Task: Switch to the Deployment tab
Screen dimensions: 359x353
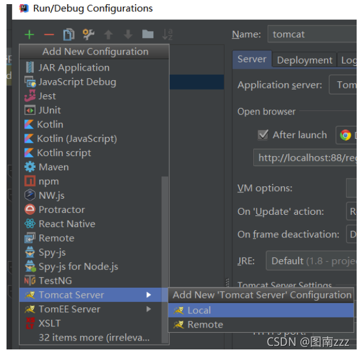Action: tap(304, 60)
